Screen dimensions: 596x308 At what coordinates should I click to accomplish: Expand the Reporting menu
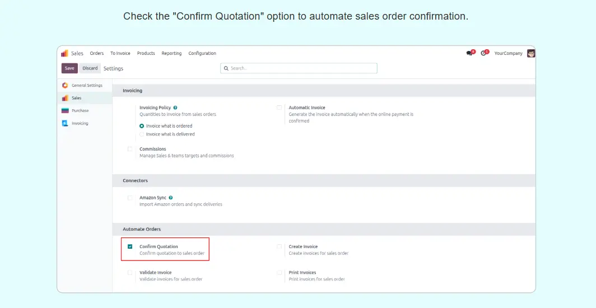tap(171, 53)
